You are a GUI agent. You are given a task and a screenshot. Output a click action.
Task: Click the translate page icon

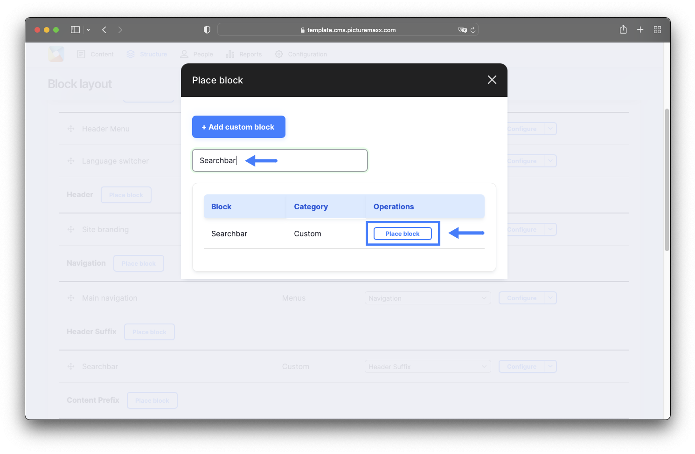coord(462,30)
